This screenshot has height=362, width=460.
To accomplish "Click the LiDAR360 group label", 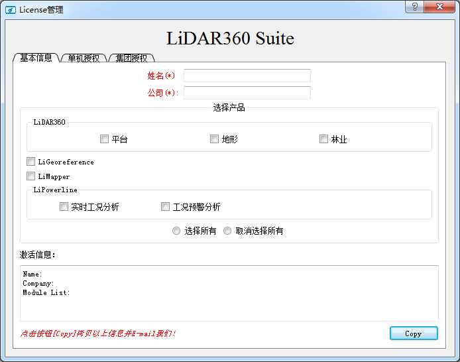I will (x=49, y=122).
